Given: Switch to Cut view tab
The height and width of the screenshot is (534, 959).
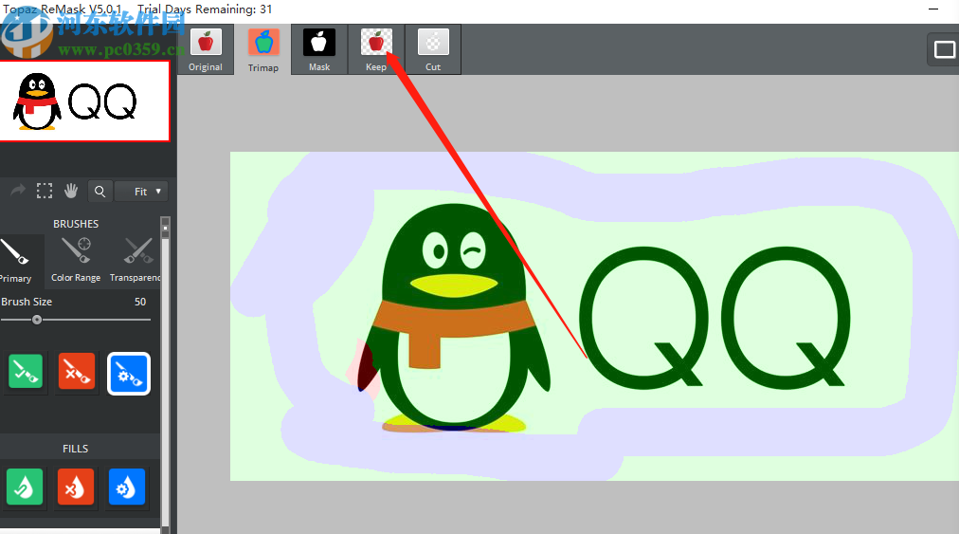Looking at the screenshot, I should (x=433, y=49).
